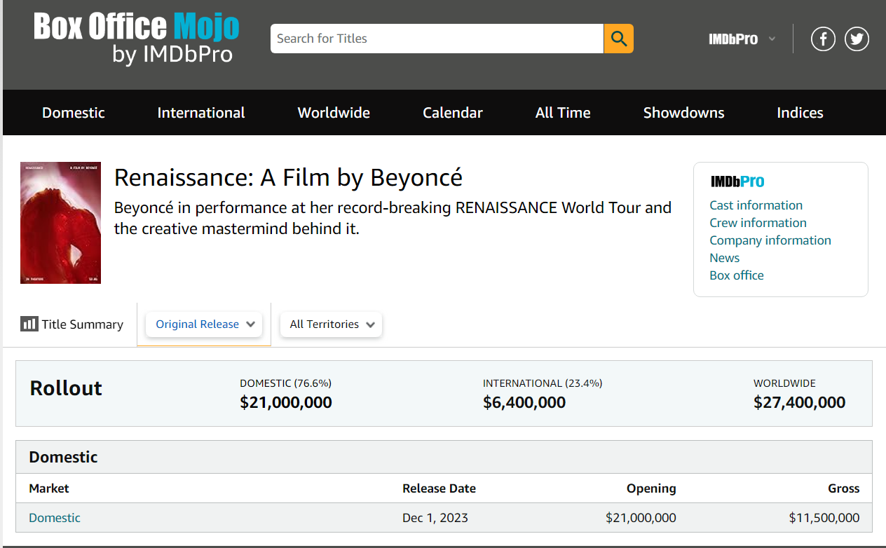Open the All Territories dropdown
Viewport: 886px width, 548px height.
[331, 324]
